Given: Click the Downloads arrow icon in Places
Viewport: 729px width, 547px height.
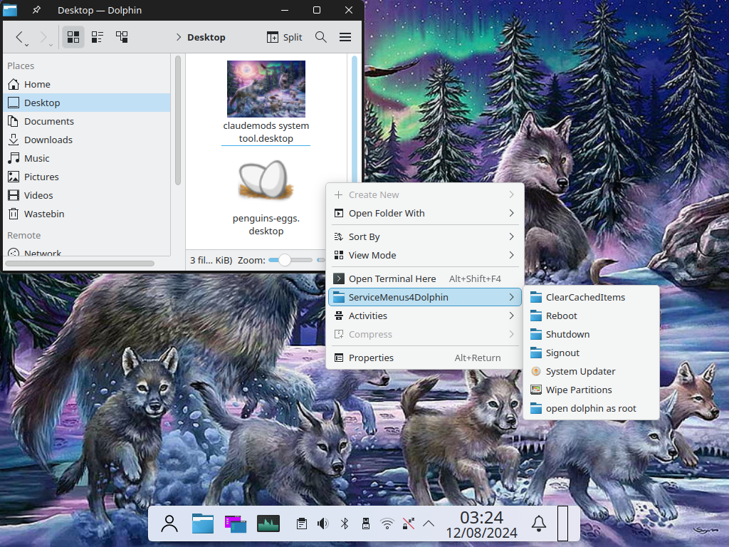Looking at the screenshot, I should [x=14, y=140].
